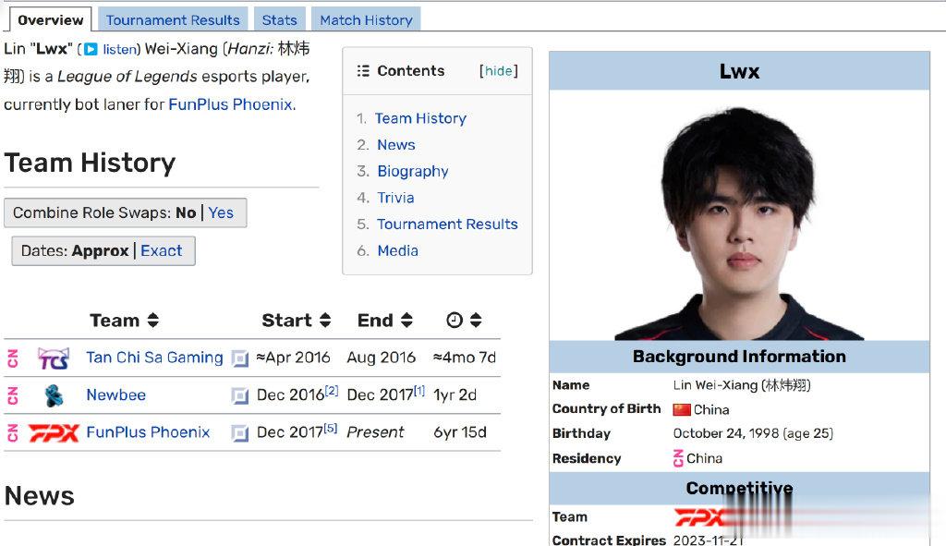Open roster icon next to FunPlus Phoenix
The image size is (946, 546).
point(240,433)
